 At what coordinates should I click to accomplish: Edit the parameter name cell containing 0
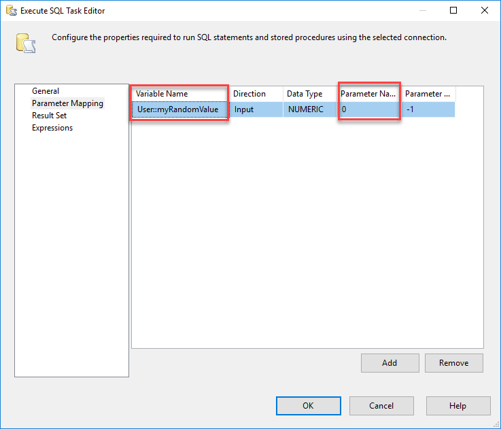click(x=368, y=109)
